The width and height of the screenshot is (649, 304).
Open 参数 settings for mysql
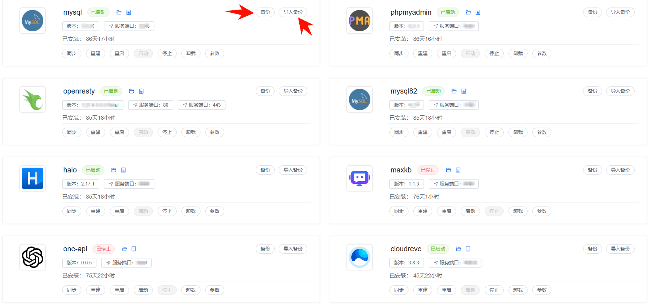215,54
